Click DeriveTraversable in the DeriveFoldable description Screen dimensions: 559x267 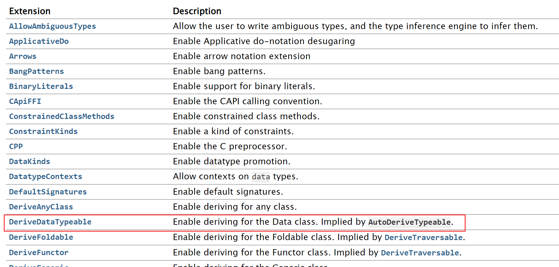(423, 238)
